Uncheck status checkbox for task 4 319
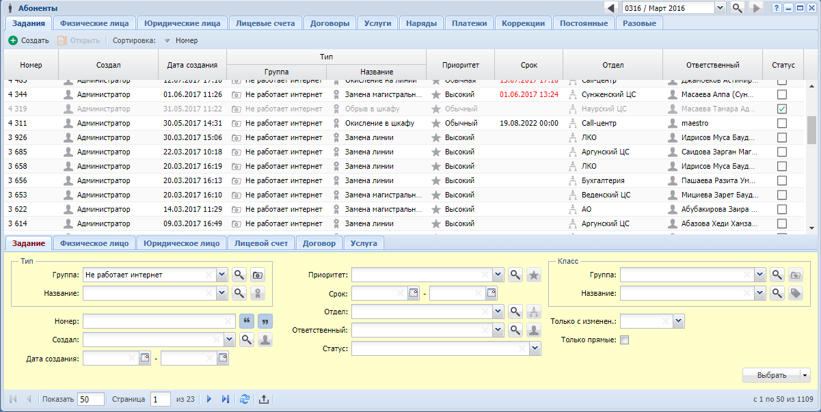The image size is (821, 412). pos(782,109)
